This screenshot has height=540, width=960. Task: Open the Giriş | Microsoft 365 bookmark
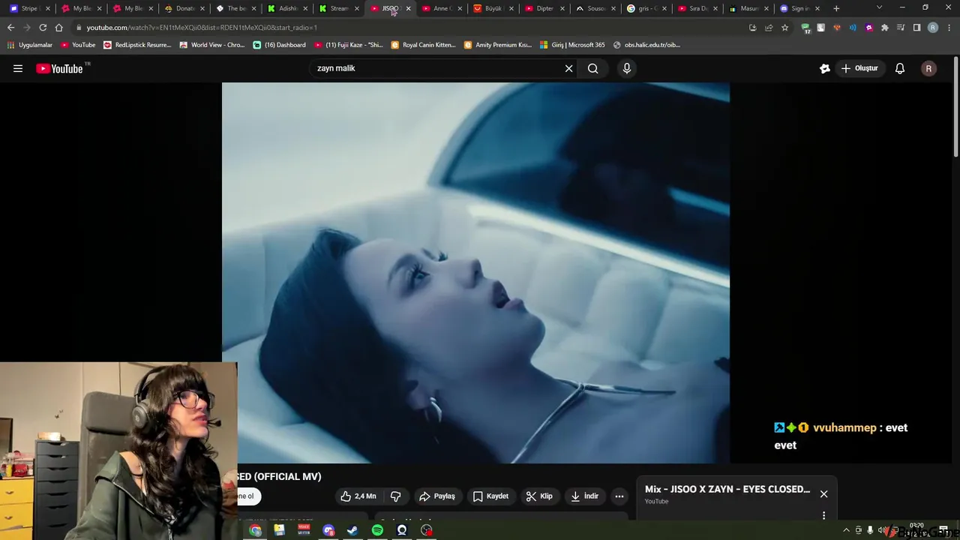coord(572,45)
